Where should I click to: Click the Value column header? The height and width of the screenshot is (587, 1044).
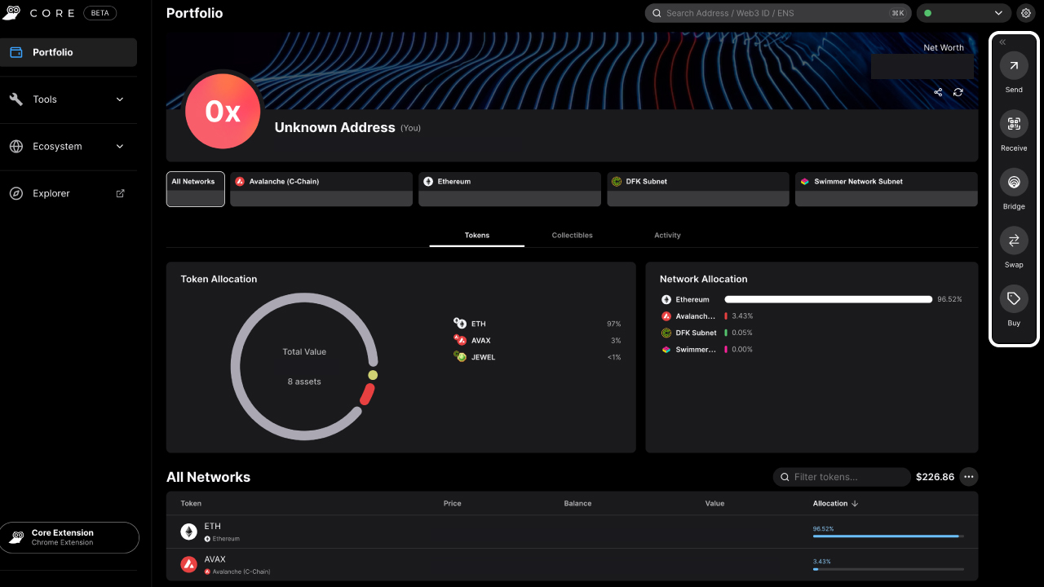click(x=715, y=504)
